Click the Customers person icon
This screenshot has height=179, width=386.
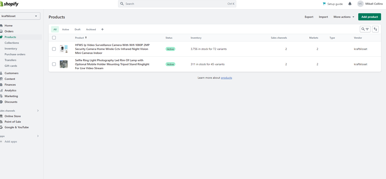coord(1,73)
